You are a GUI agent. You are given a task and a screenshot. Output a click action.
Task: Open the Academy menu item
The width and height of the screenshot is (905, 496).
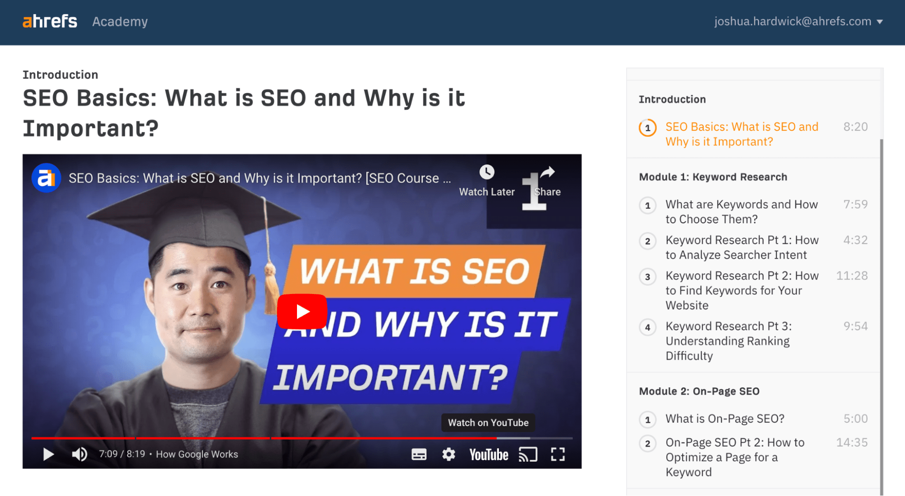[120, 21]
